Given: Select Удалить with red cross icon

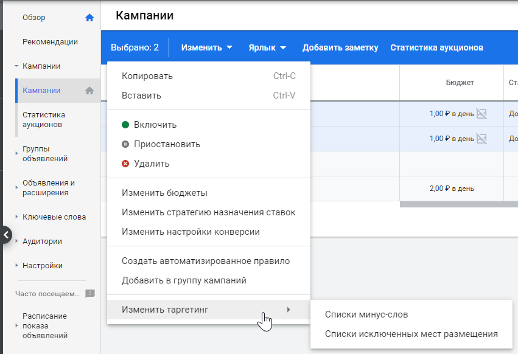Looking at the screenshot, I should [151, 164].
